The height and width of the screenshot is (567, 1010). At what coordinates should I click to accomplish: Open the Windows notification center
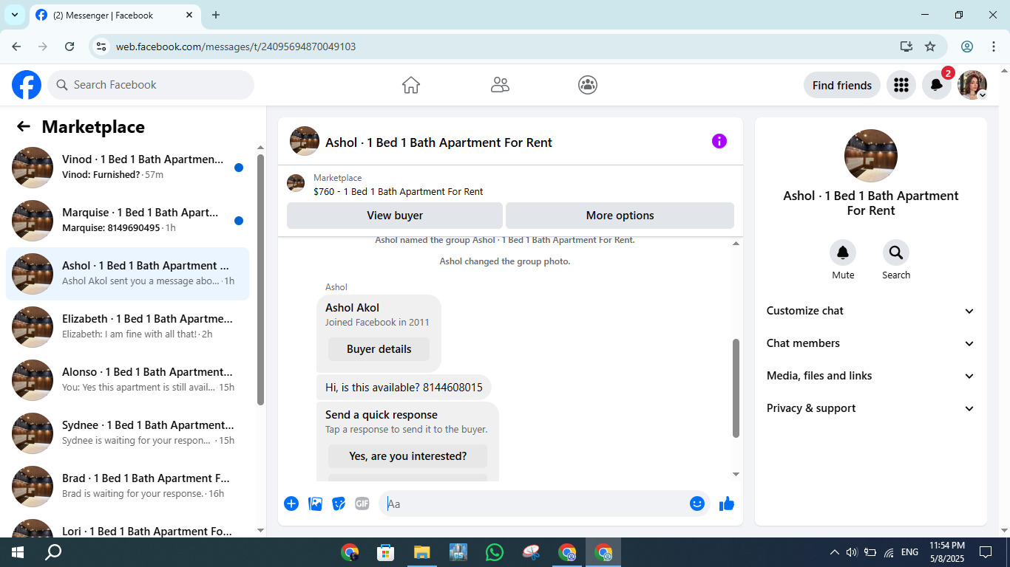point(986,552)
